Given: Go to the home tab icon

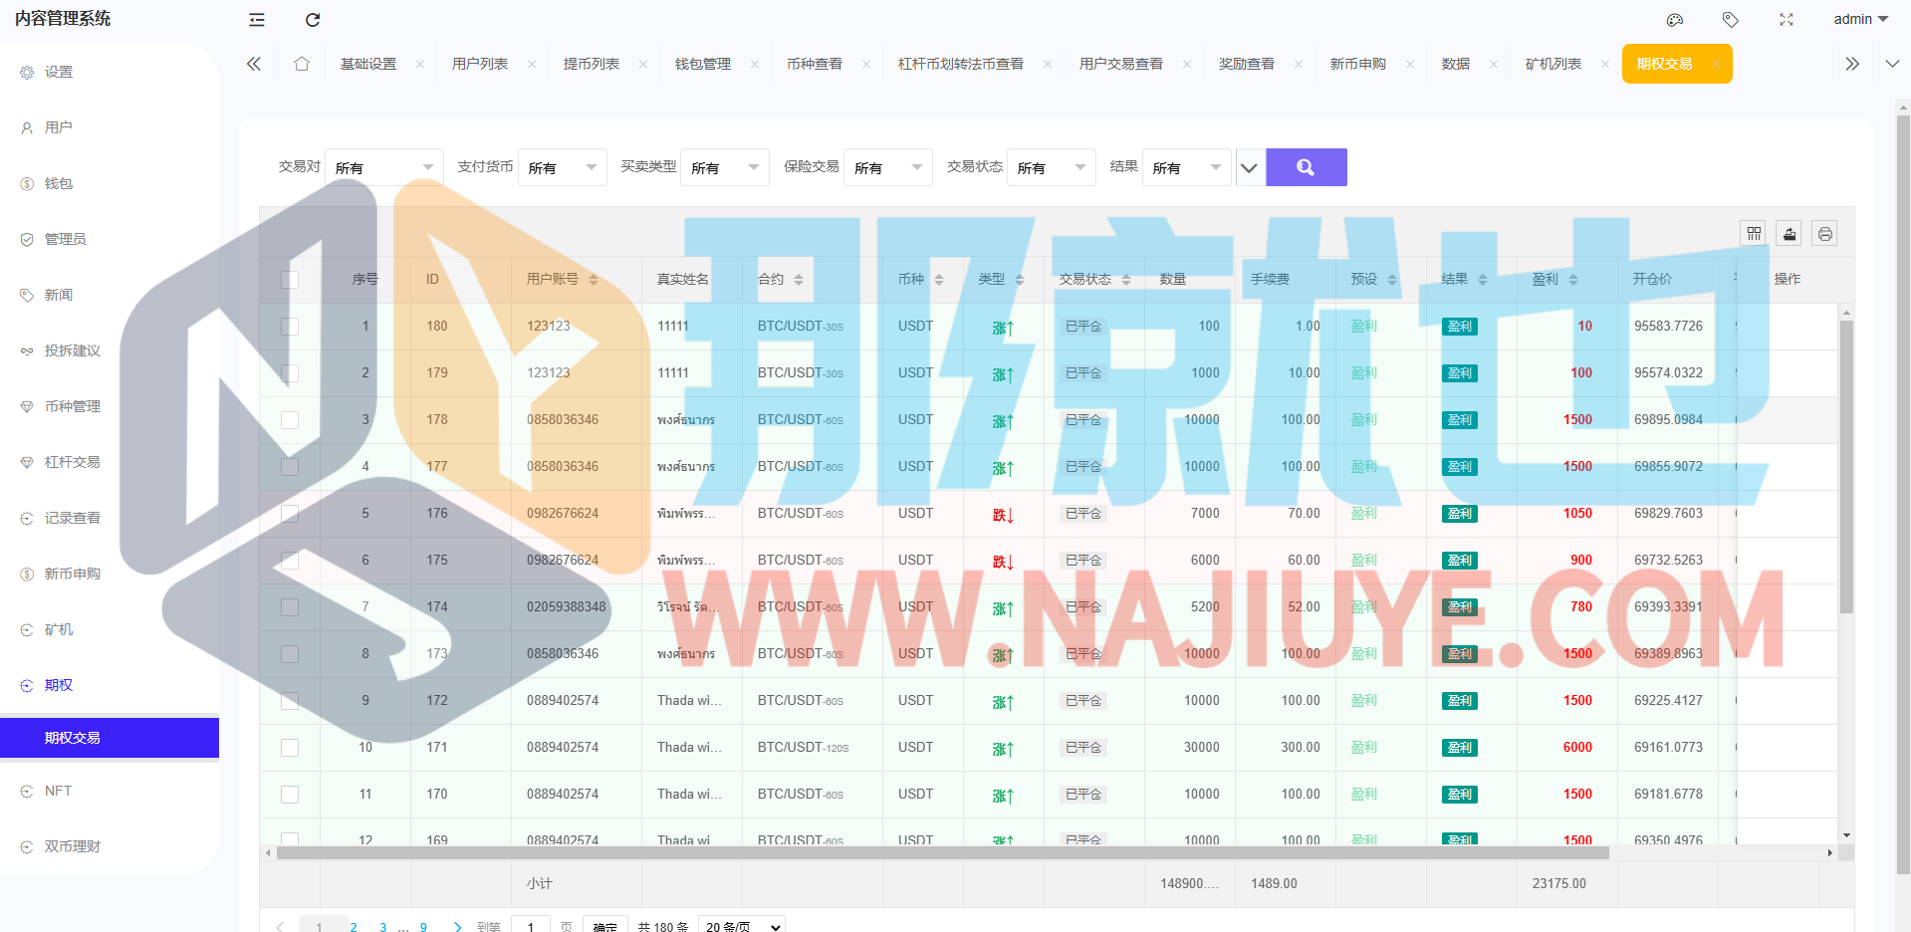Looking at the screenshot, I should pos(302,64).
